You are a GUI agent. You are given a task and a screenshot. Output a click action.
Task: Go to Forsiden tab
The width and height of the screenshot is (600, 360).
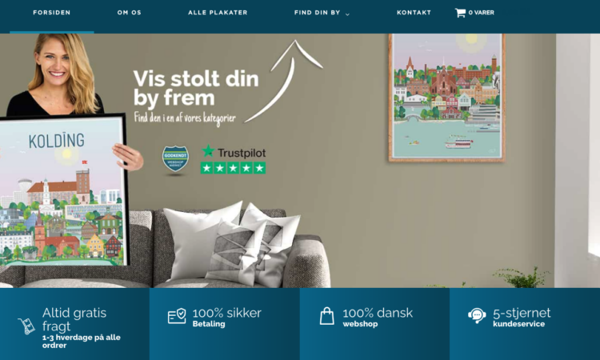[52, 13]
